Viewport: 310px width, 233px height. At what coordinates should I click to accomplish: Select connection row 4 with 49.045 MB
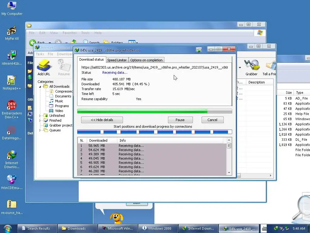pos(152,158)
